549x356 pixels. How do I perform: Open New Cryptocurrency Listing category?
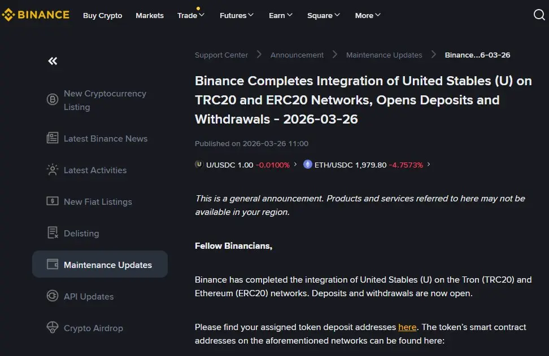[100, 100]
